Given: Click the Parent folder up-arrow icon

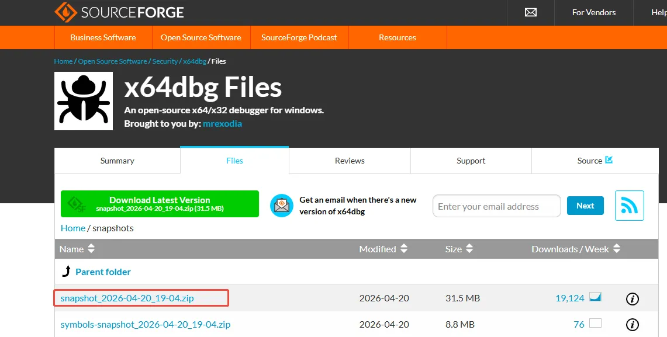Looking at the screenshot, I should click(67, 271).
